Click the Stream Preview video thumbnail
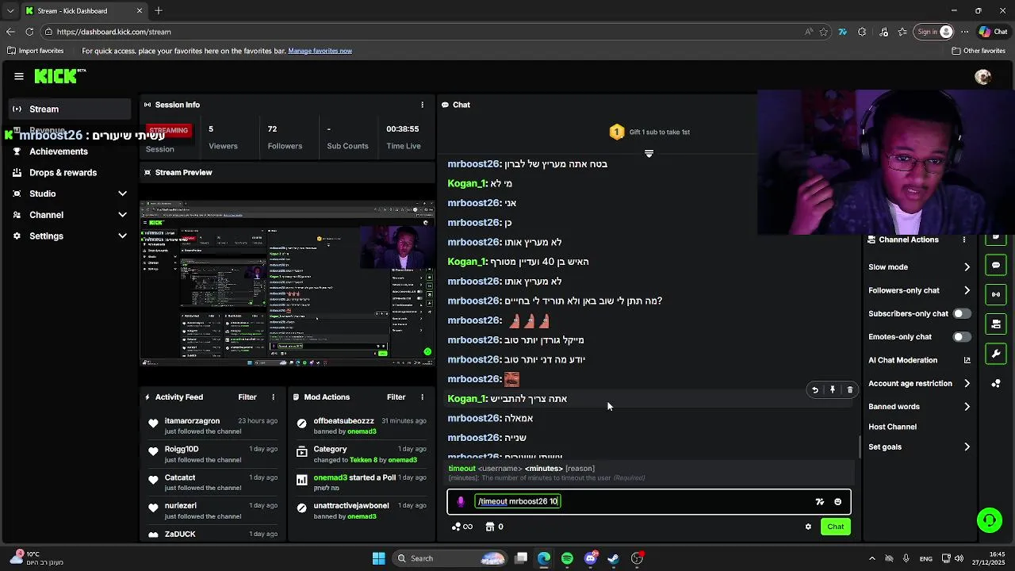The image size is (1015, 571). pyautogui.click(x=287, y=282)
